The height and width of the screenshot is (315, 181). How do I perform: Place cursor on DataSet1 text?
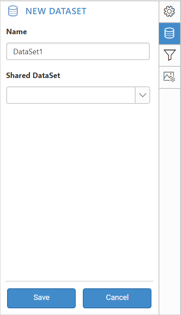28,52
